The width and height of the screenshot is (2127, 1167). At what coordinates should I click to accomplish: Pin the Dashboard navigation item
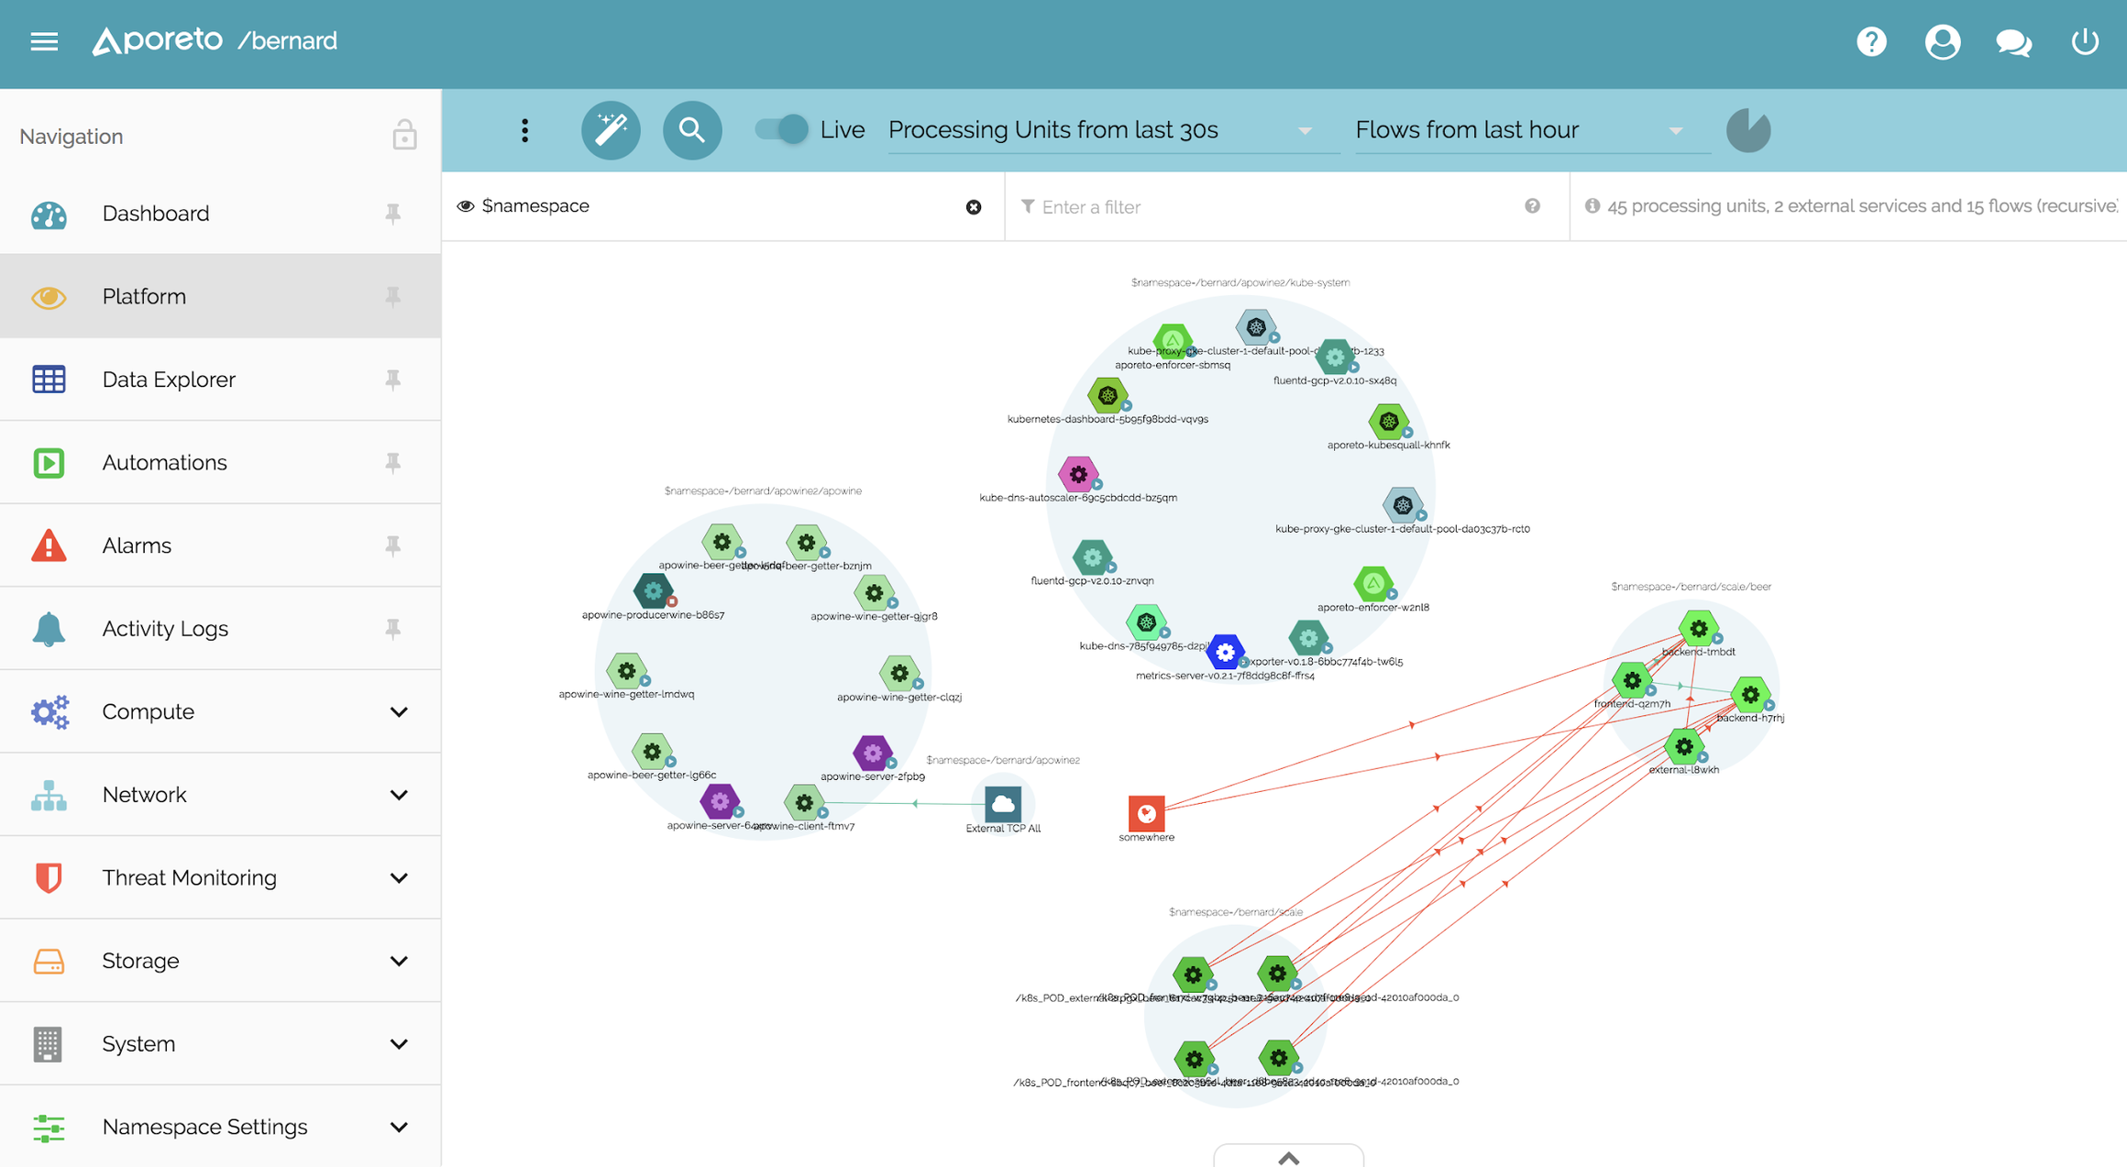pyautogui.click(x=393, y=214)
